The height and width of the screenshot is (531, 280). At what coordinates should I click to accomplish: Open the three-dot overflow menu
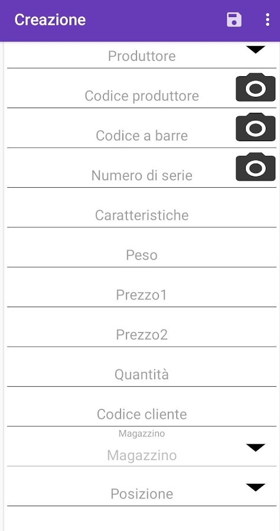pos(268,19)
